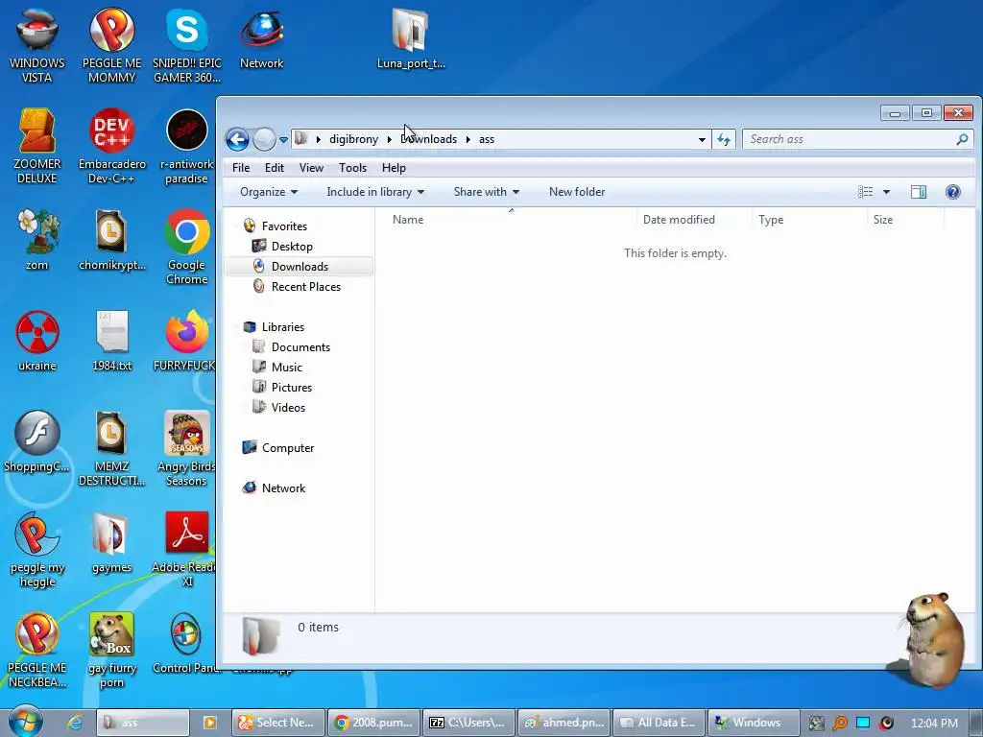Open Documents library
The height and width of the screenshot is (737, 983).
pos(300,347)
